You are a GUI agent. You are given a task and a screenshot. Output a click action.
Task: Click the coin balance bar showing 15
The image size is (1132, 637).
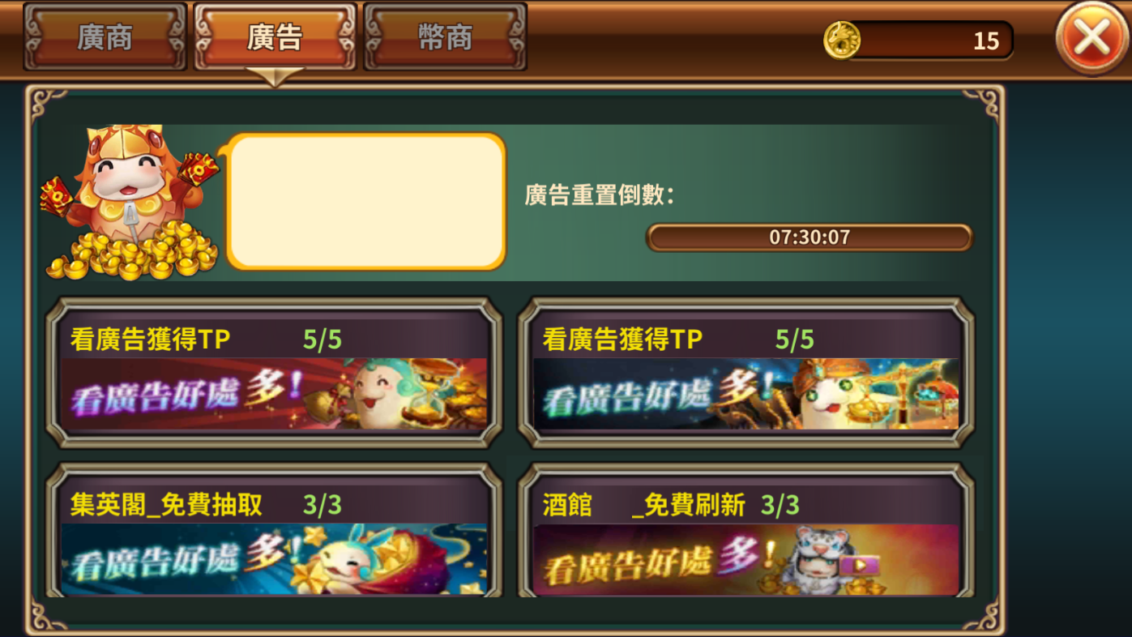coord(919,41)
